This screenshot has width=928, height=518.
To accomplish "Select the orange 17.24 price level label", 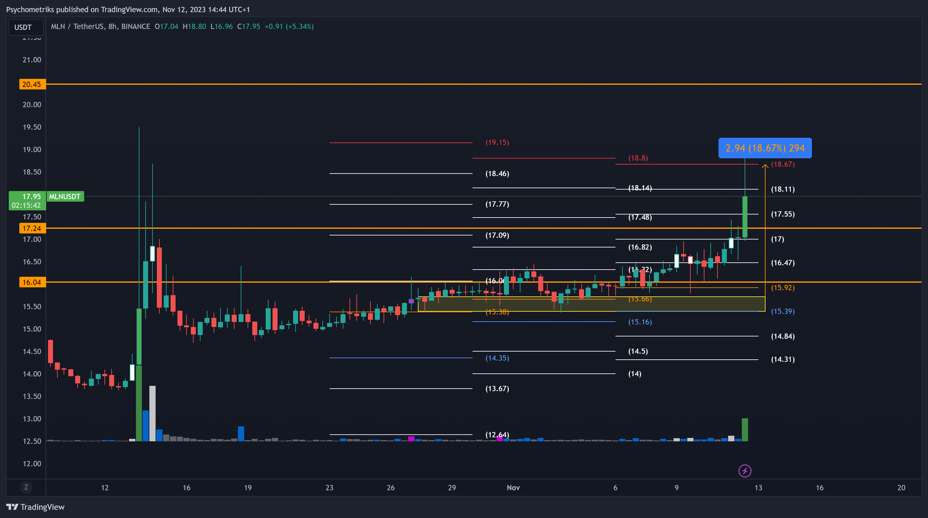I will (x=32, y=228).
